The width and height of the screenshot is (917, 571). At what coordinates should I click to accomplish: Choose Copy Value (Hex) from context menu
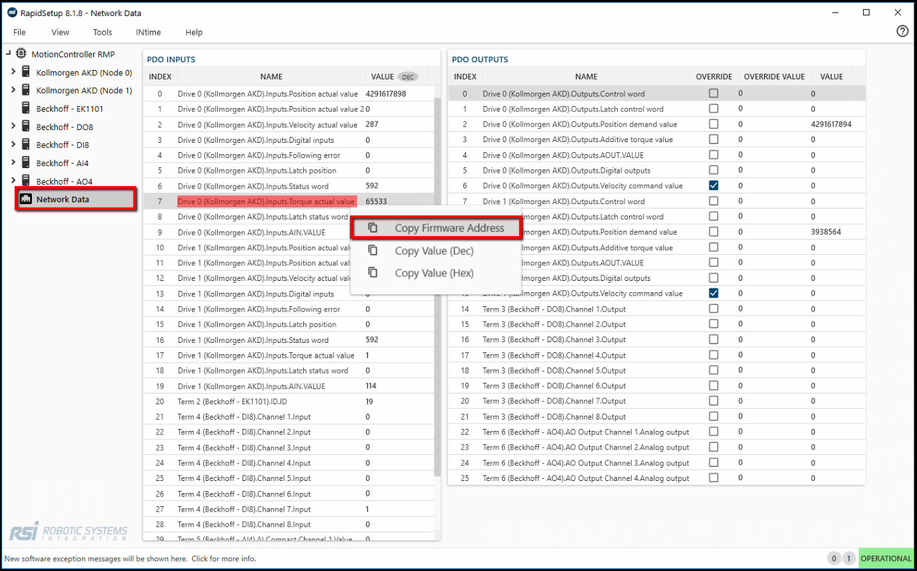click(x=435, y=273)
